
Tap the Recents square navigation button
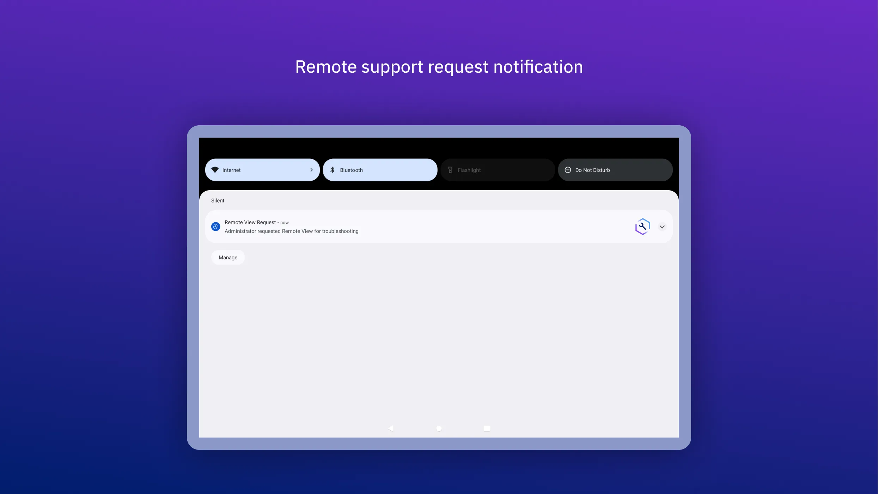tap(487, 428)
